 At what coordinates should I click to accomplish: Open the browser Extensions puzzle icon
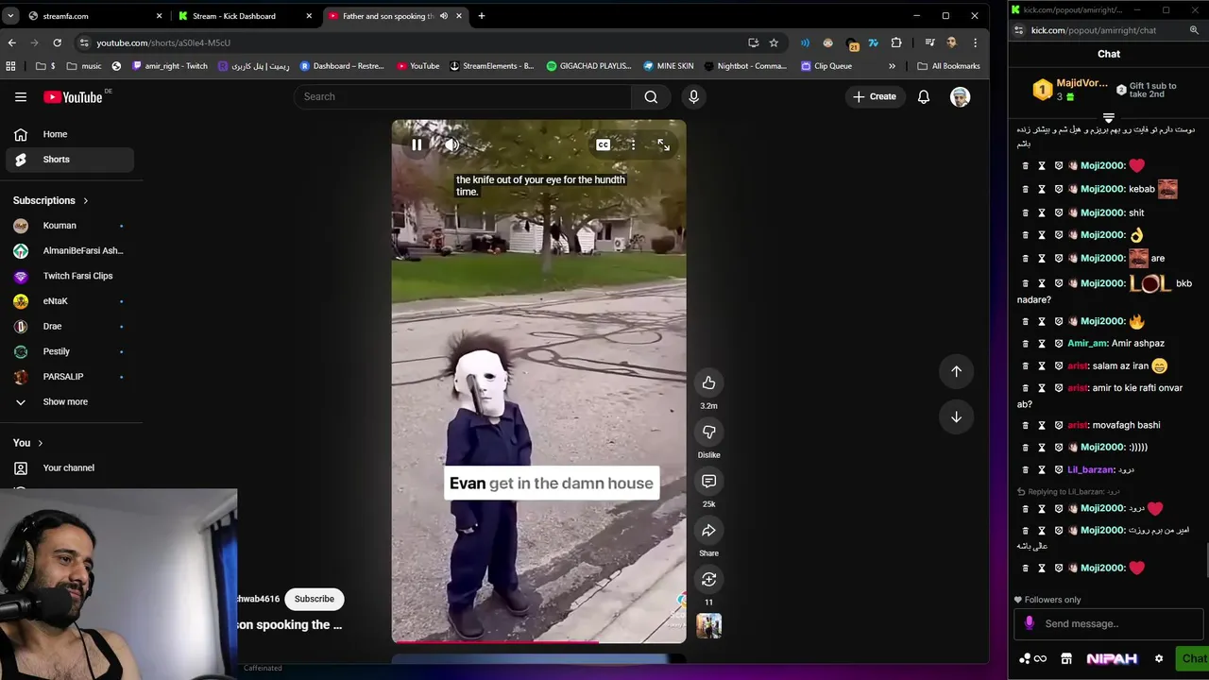point(895,42)
